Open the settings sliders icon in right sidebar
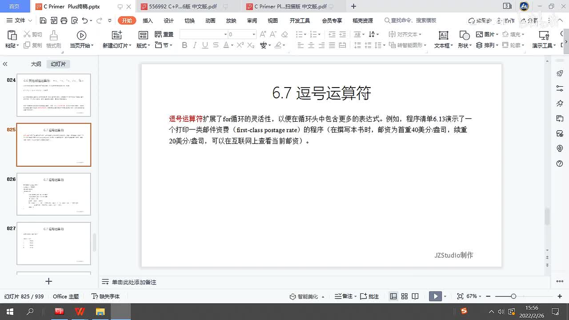This screenshot has width=569, height=320. pyautogui.click(x=560, y=88)
